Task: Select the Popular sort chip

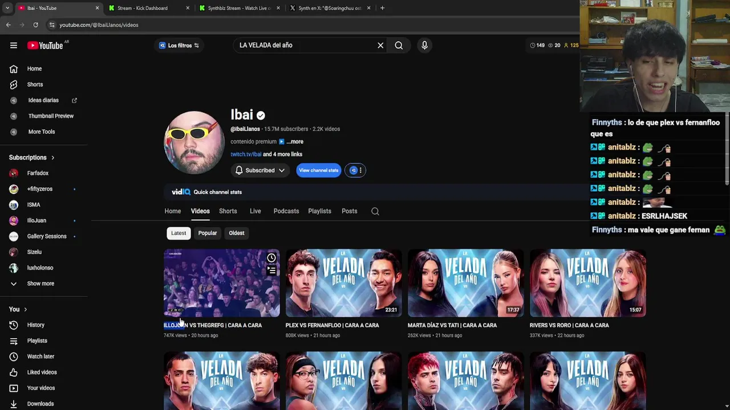Action: [208, 233]
